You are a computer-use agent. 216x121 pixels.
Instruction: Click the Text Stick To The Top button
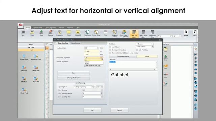click(93, 66)
